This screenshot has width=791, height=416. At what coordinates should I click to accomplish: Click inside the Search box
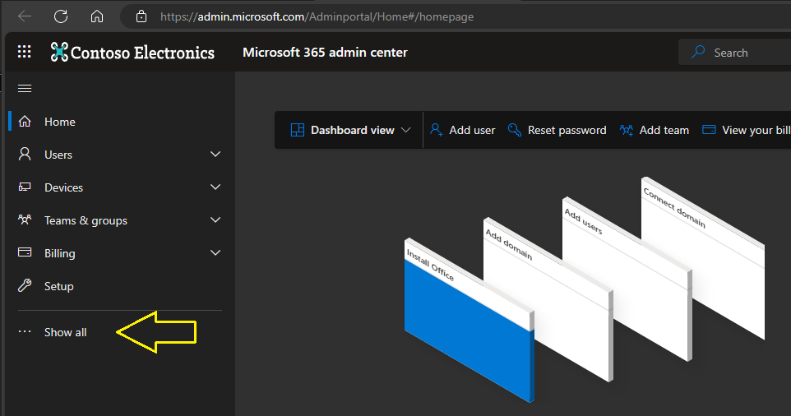click(734, 52)
